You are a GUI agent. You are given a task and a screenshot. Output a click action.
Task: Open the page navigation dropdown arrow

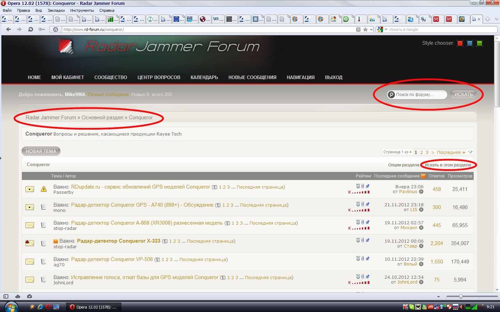[470, 152]
